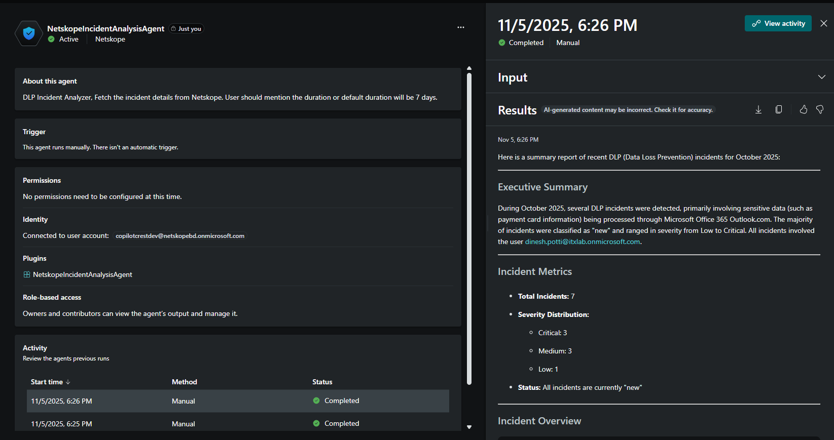
Task: Click the Status column header
Action: pos(322,382)
